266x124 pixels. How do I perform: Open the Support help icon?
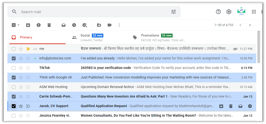(x=218, y=12)
